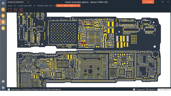The image size is (171, 96).
Task: Zoom in with the plus button
Action: tap(21, 10)
